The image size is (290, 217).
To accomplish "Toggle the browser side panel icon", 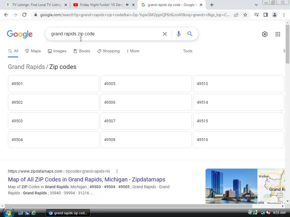I will [266, 15].
